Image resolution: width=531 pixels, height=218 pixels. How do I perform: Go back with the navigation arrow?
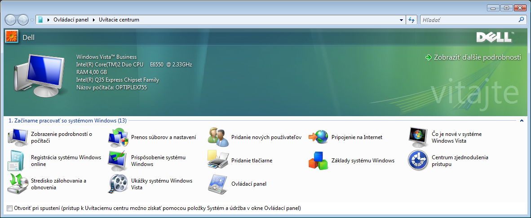[11, 20]
